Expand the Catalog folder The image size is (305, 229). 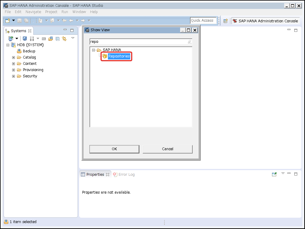coord(13,57)
